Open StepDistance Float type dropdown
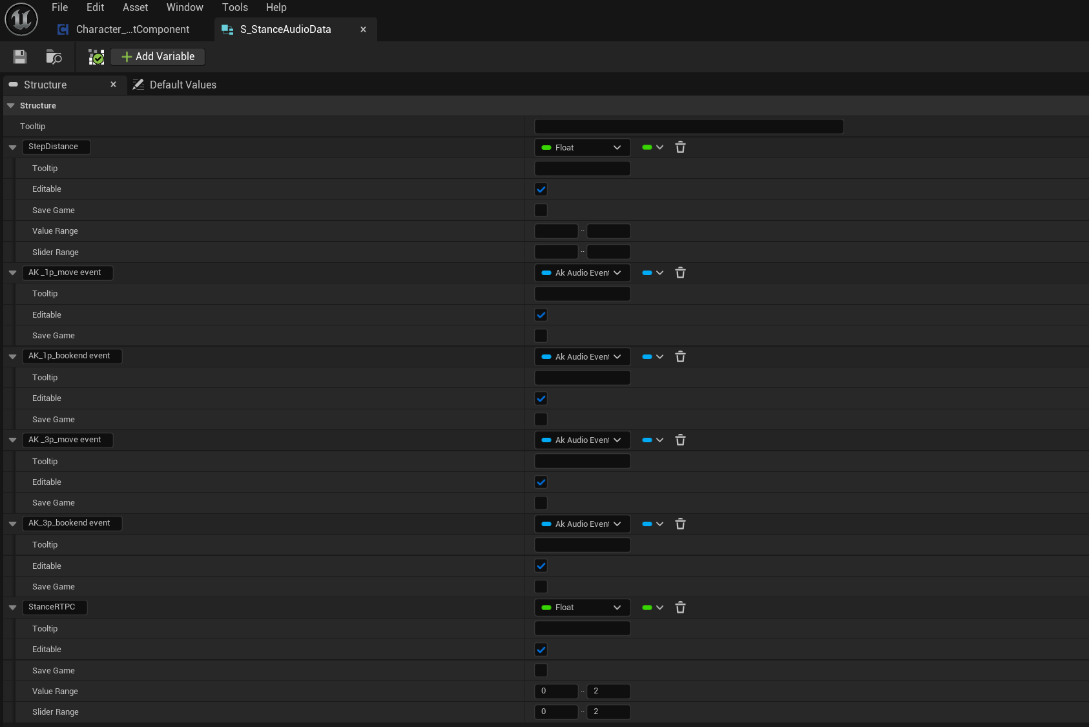The image size is (1089, 727). point(582,147)
